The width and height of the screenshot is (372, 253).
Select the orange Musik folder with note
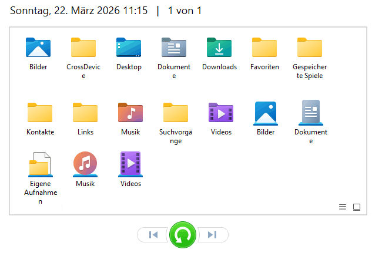(x=130, y=113)
